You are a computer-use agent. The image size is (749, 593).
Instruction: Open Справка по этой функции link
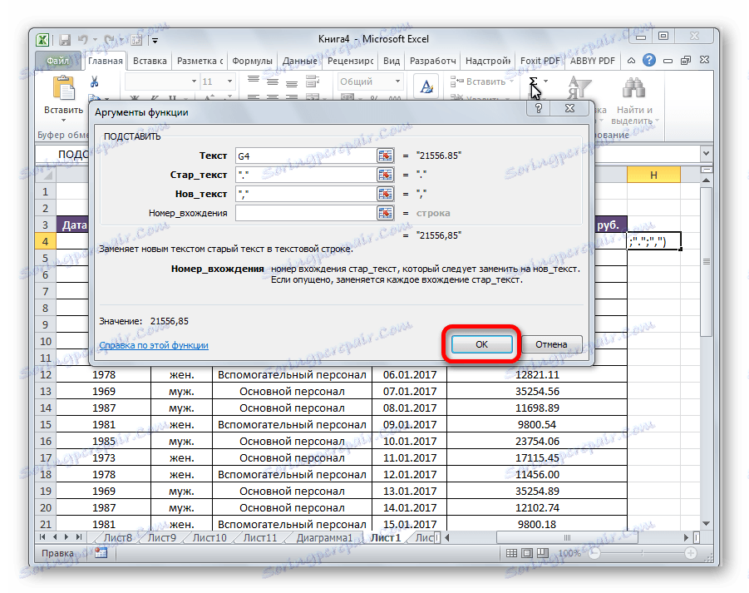[154, 345]
